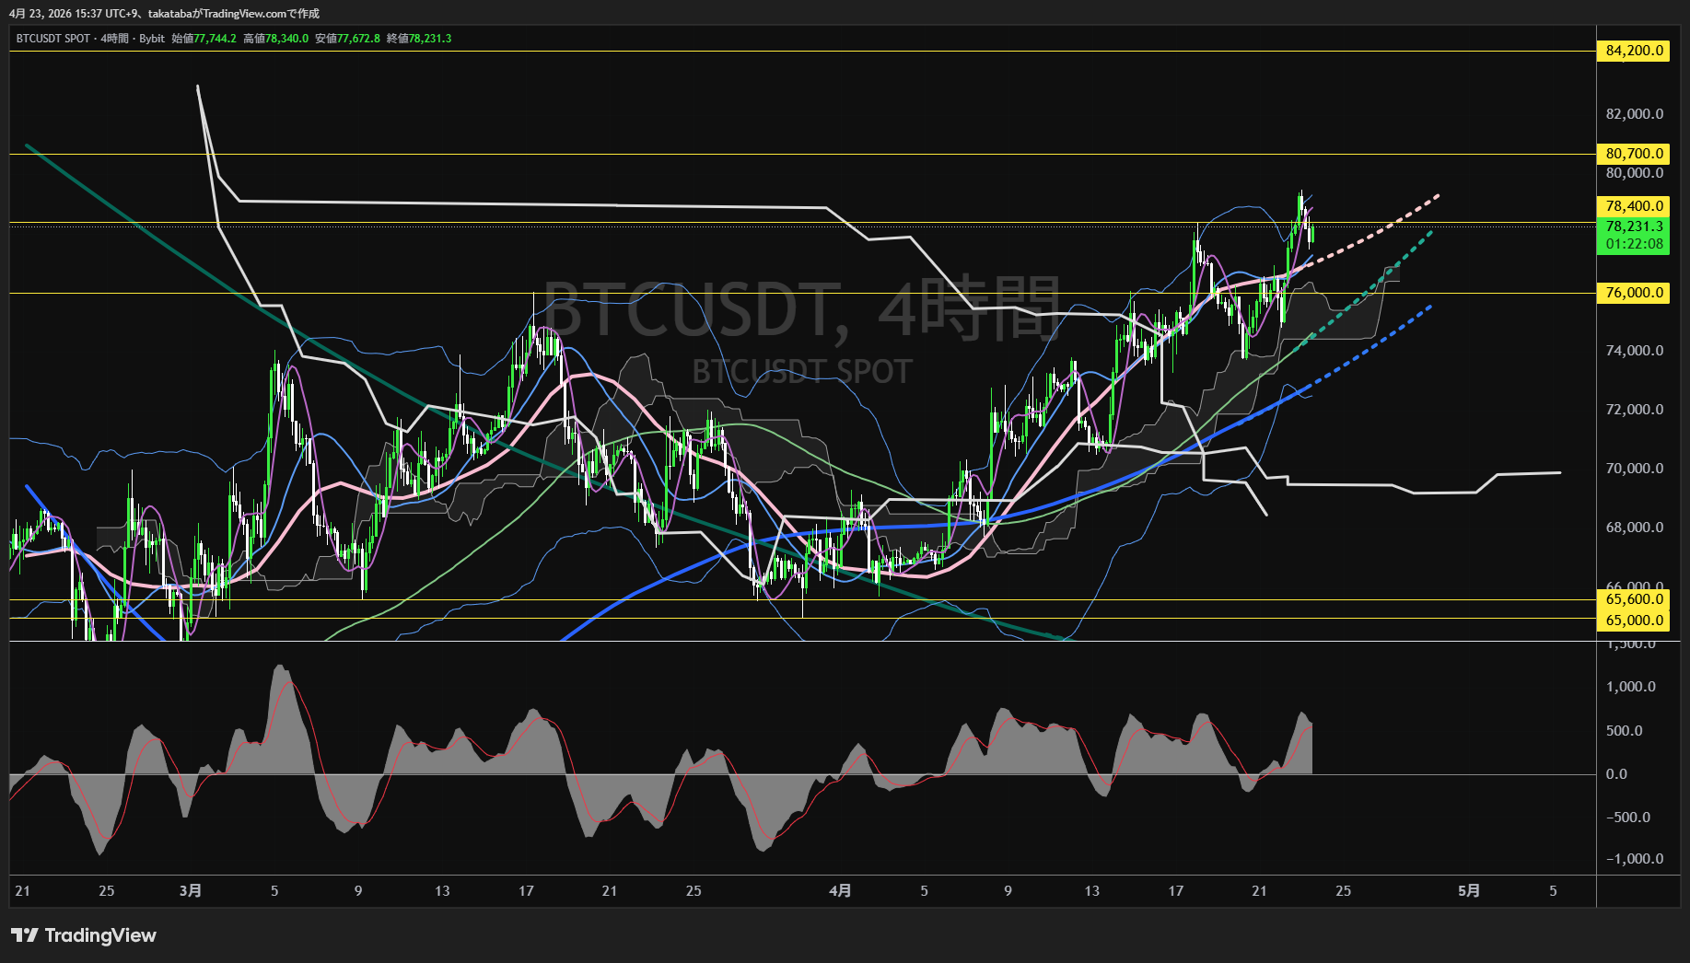Click the 82,000.0 tick on the price scale
This screenshot has height=963, width=1690.
tap(1634, 114)
